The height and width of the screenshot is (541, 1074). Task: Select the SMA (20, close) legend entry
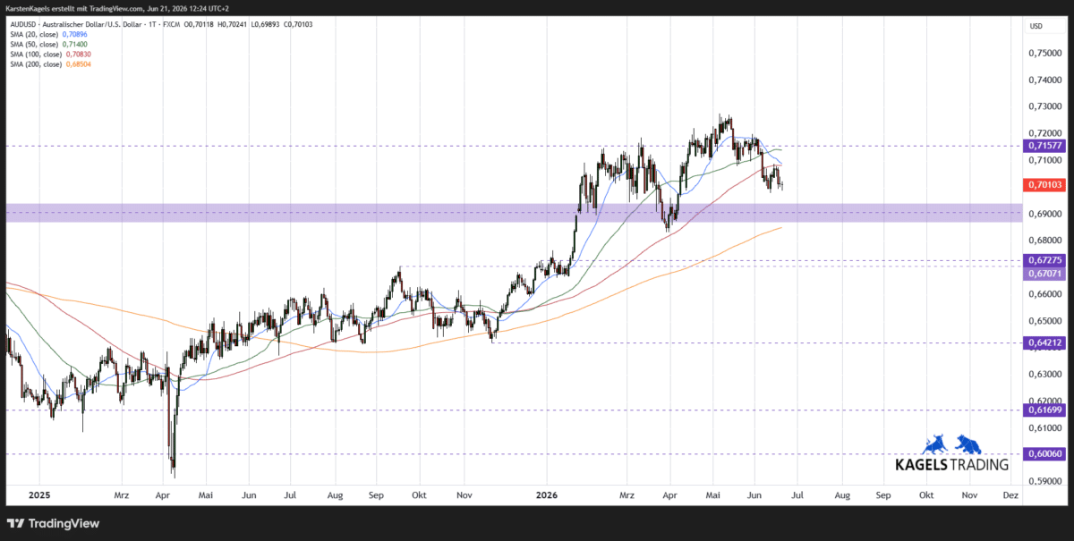coord(49,34)
